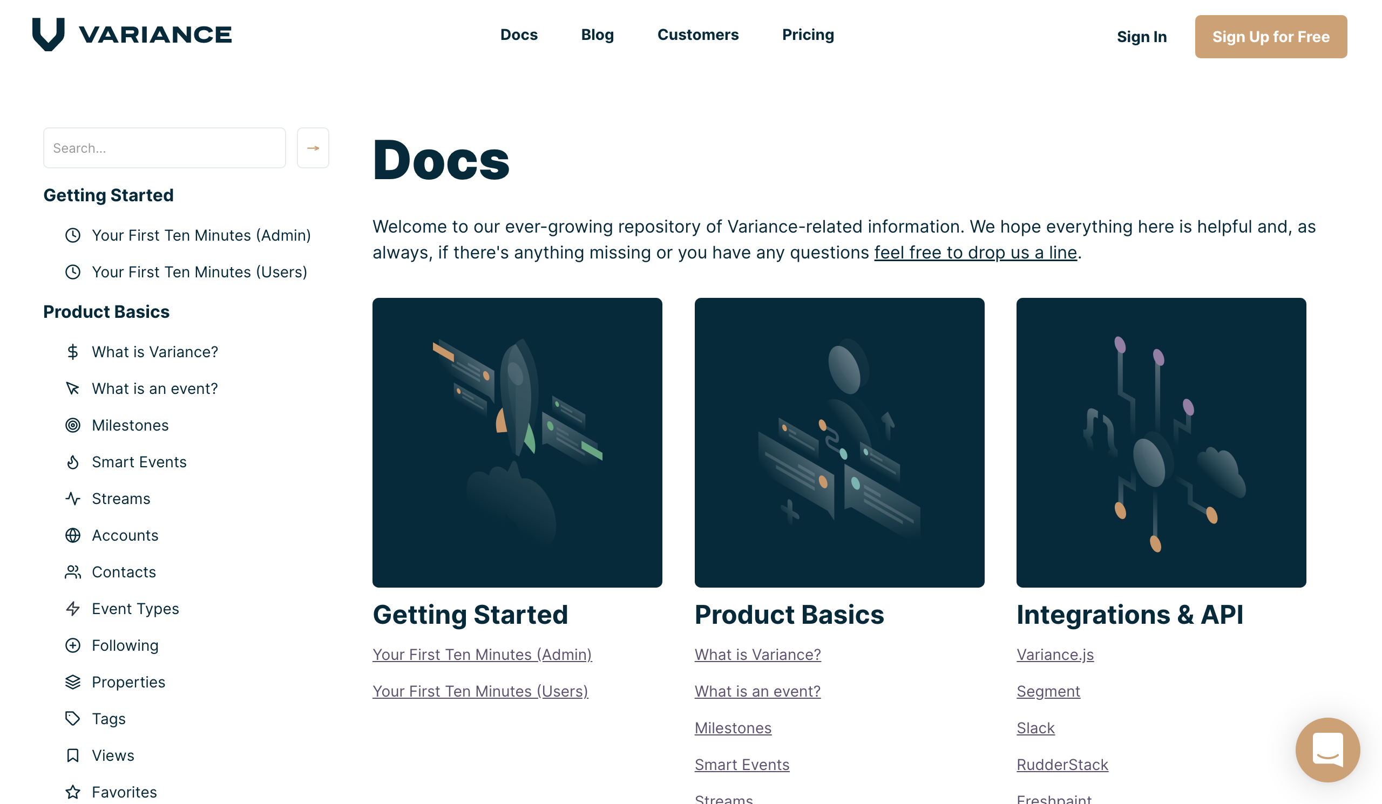Image resolution: width=1382 pixels, height=804 pixels.
Task: Click the globe icon beside Accounts
Action: pos(73,535)
